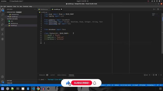
Task: Click the new terminal plus icon
Action: coord(150,75)
